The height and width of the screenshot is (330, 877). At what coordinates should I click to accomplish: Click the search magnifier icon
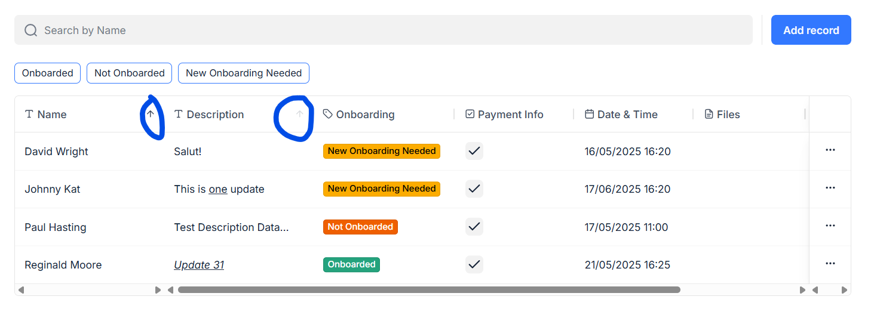[x=30, y=30]
